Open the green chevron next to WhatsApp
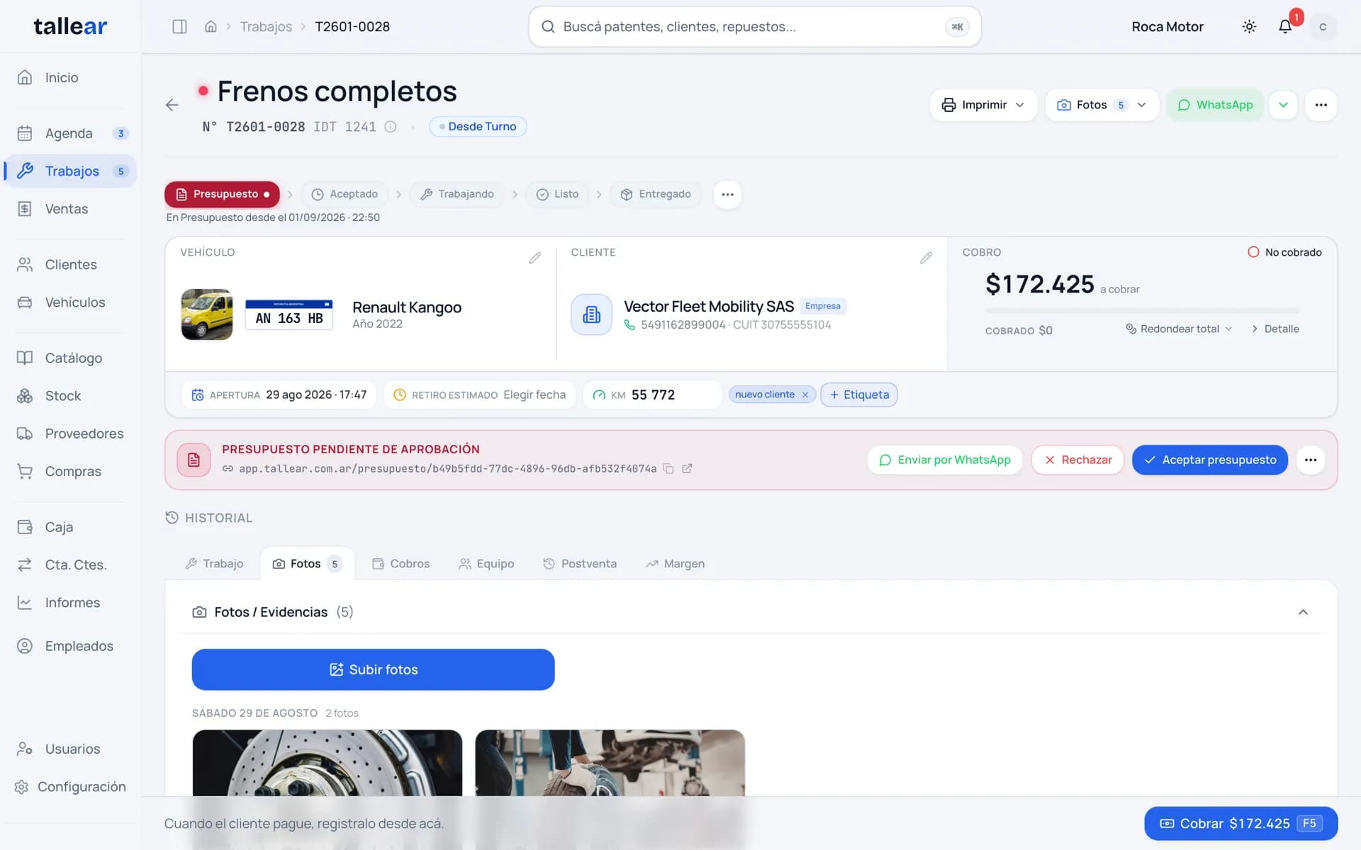The width and height of the screenshot is (1361, 850). (x=1283, y=105)
